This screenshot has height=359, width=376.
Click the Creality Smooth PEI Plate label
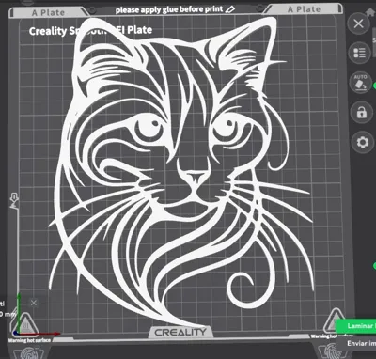[90, 31]
